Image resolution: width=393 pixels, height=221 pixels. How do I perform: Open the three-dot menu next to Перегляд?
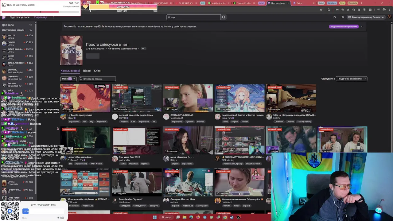(53, 17)
